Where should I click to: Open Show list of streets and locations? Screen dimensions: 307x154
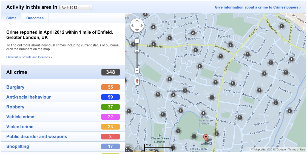(29, 57)
